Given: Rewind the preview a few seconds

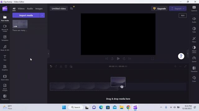Looking at the screenshot, I should click(112, 59).
